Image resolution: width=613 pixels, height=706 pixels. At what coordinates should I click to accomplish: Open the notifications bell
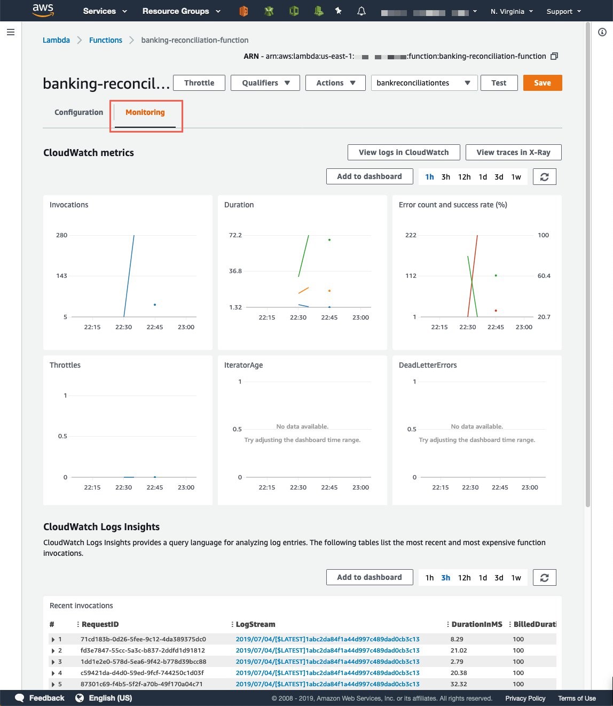[361, 11]
